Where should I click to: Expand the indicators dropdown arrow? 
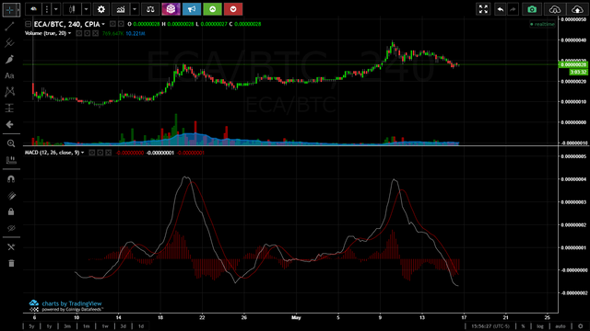(x=135, y=9)
